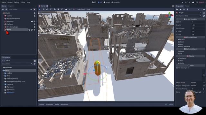Click the viewport orientation gizmo

pyautogui.click(x=170, y=16)
